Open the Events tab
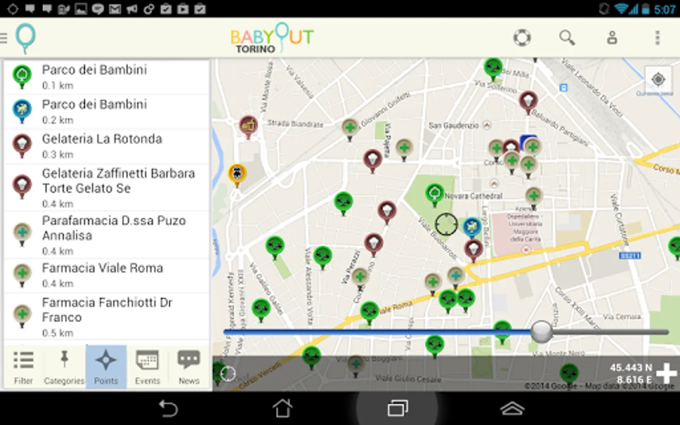The height and width of the screenshot is (425, 680). point(147,367)
